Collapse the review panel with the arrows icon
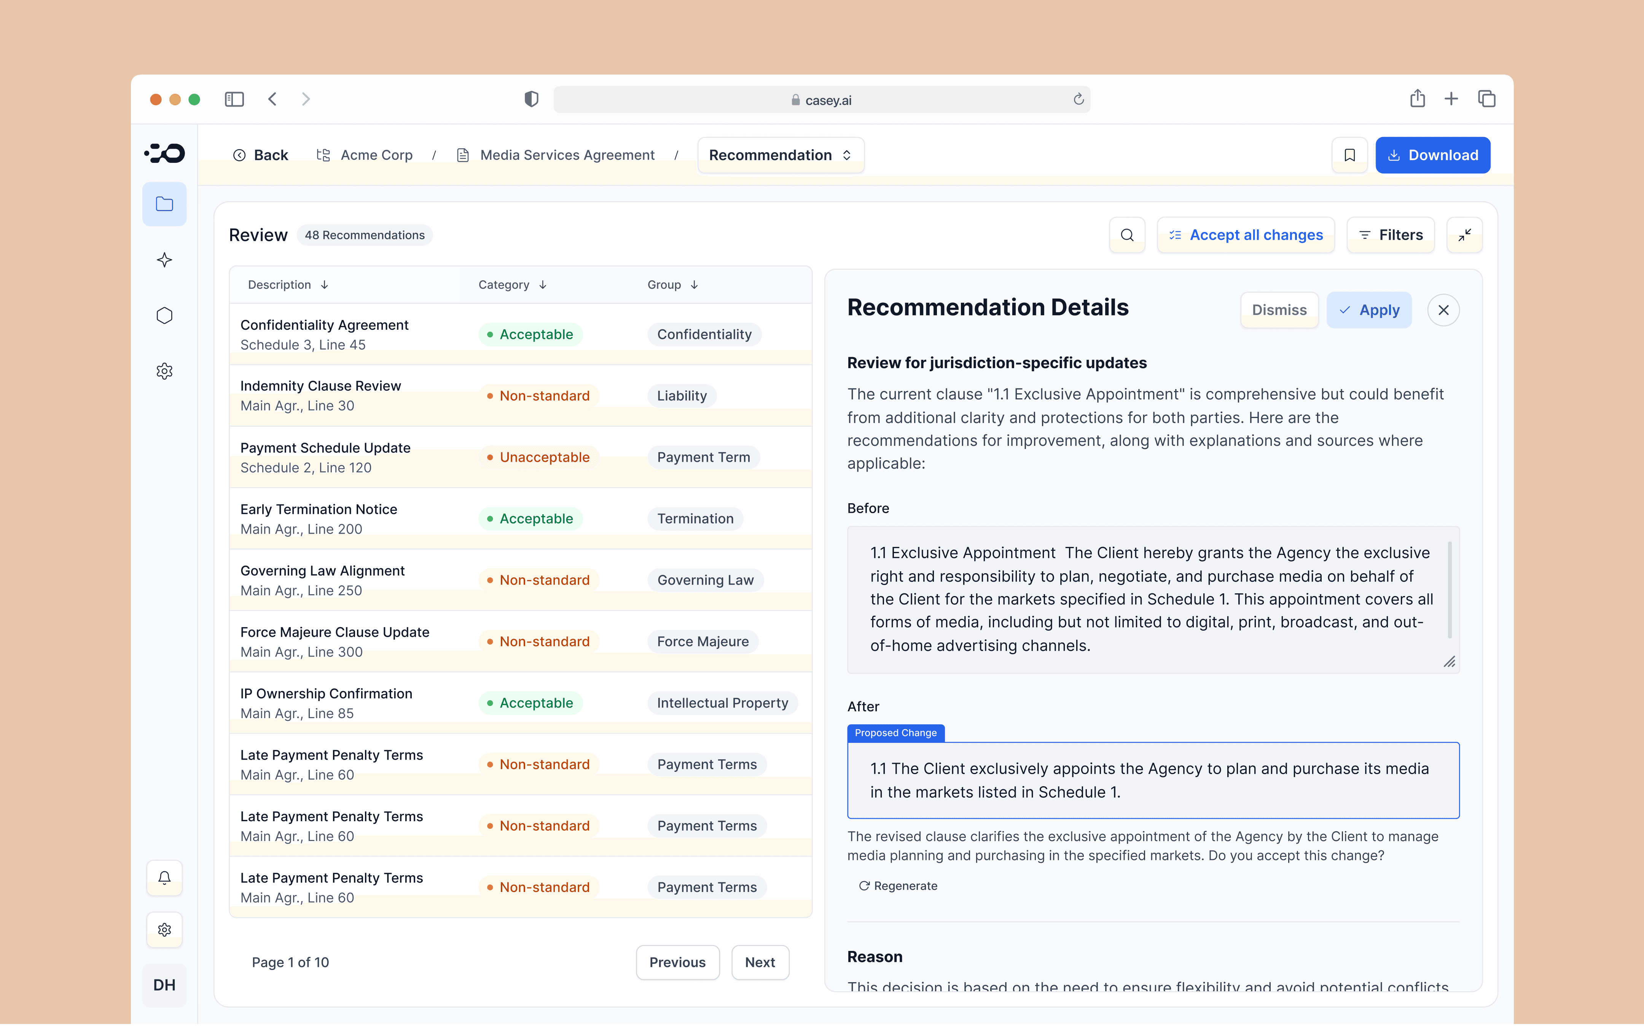 pos(1464,235)
